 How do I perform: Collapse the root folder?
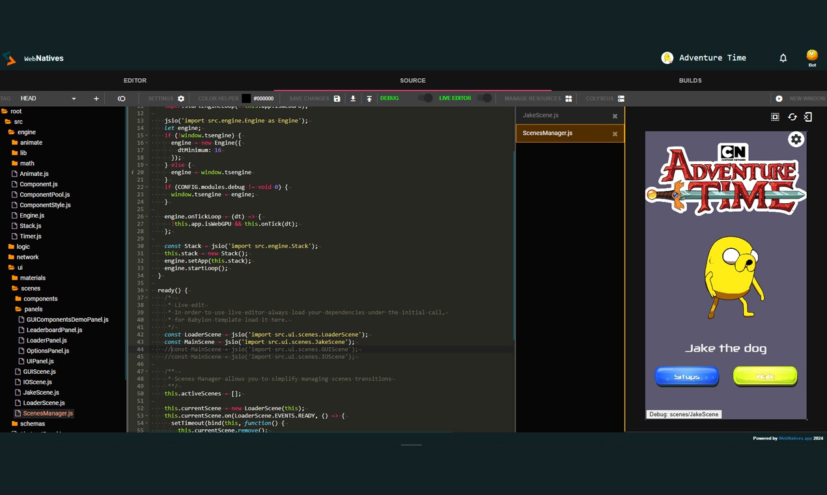pyautogui.click(x=5, y=111)
